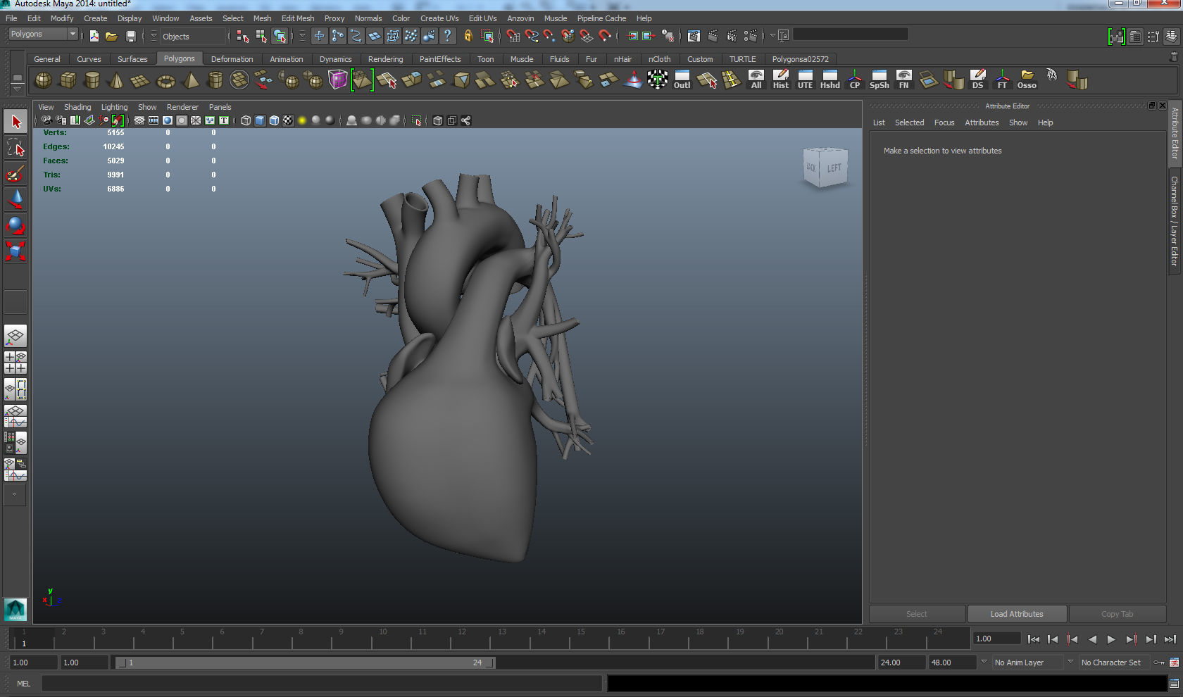Screen dimensions: 1183x697
Task: Activate the Scale tool cube icon
Action: pos(15,251)
